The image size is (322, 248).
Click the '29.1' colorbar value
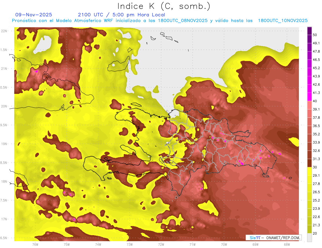(x=316, y=175)
